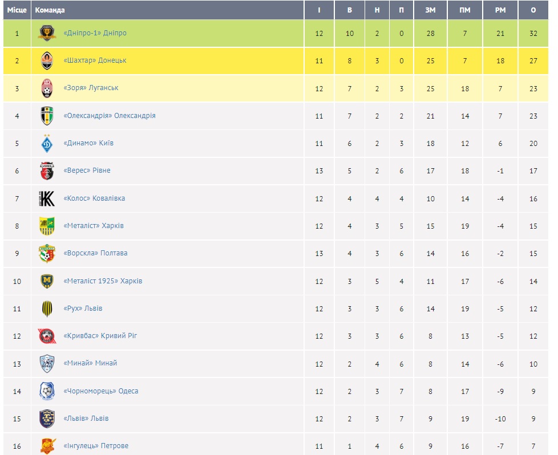Open the «Олександрія» Олександрія team link
Image resolution: width=558 pixels, height=455 pixels.
tap(109, 116)
